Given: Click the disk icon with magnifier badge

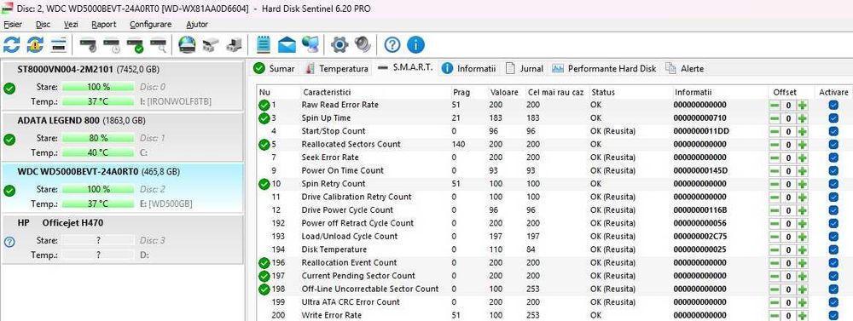Looking at the screenshot, I should (x=159, y=44).
